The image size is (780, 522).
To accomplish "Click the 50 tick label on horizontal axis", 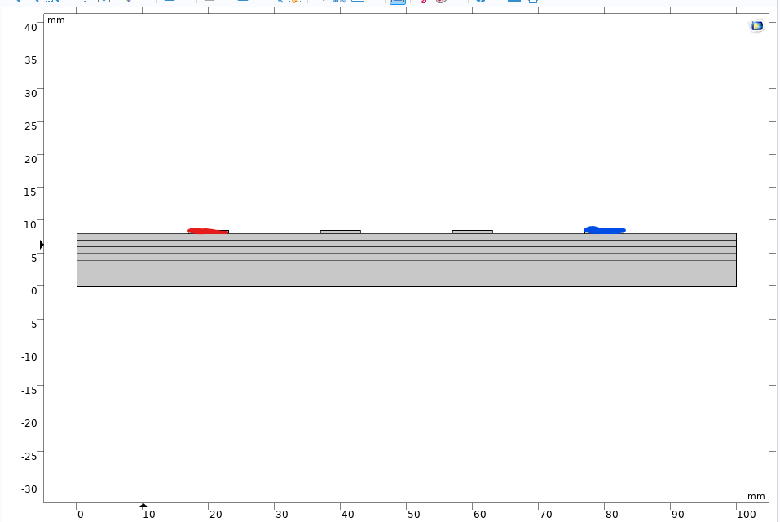I will point(414,514).
